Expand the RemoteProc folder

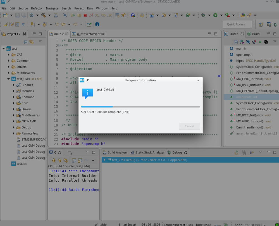pos(13,133)
